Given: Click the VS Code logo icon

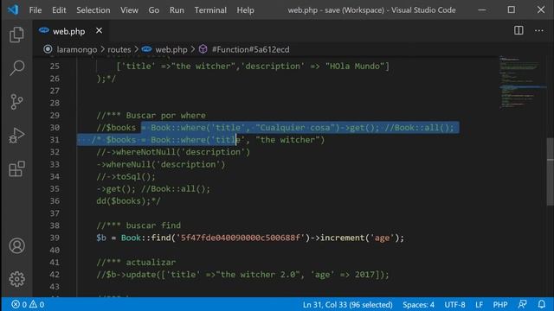Looking at the screenshot, I should (13, 10).
